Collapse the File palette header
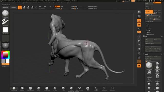The image size is (164, 92). 146,36
